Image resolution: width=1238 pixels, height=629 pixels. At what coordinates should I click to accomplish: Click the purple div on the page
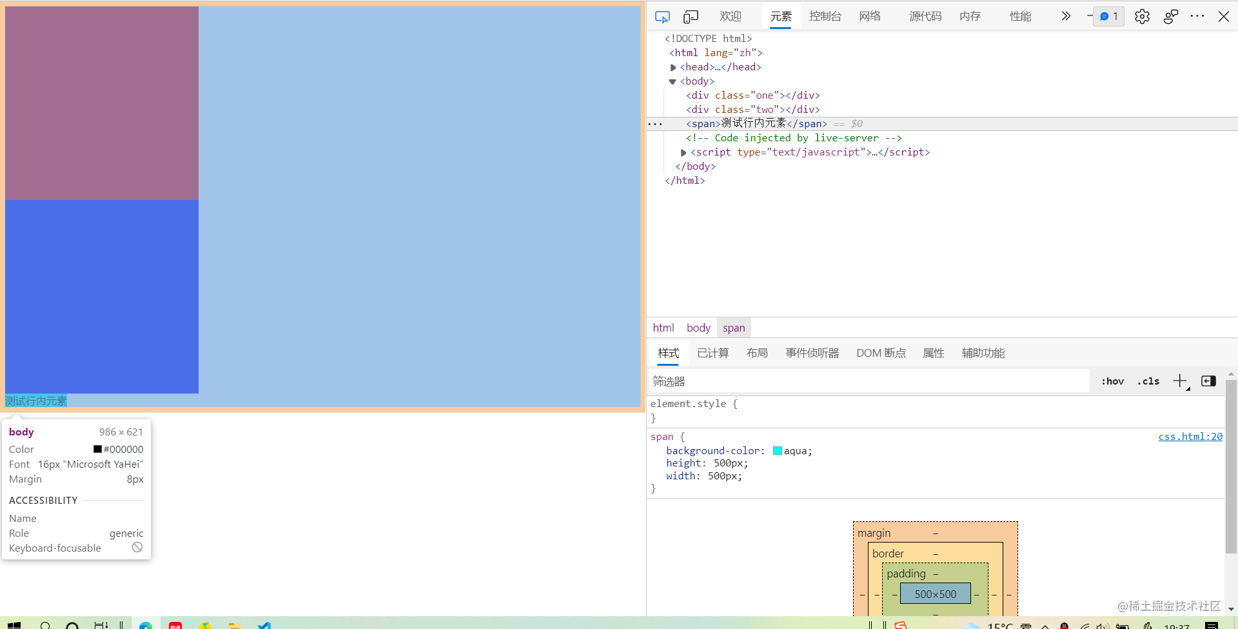tap(102, 103)
